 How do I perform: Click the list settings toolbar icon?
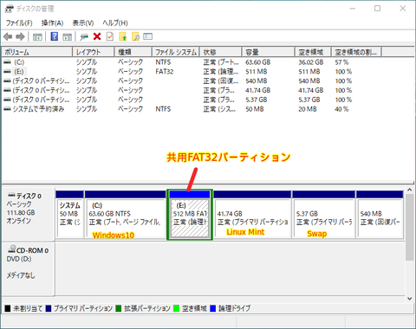coord(147,36)
